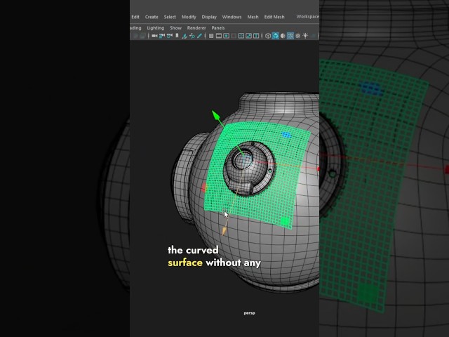The image size is (449, 337).
Task: Select the blue highlighted faces on patch
Action: (x=286, y=135)
